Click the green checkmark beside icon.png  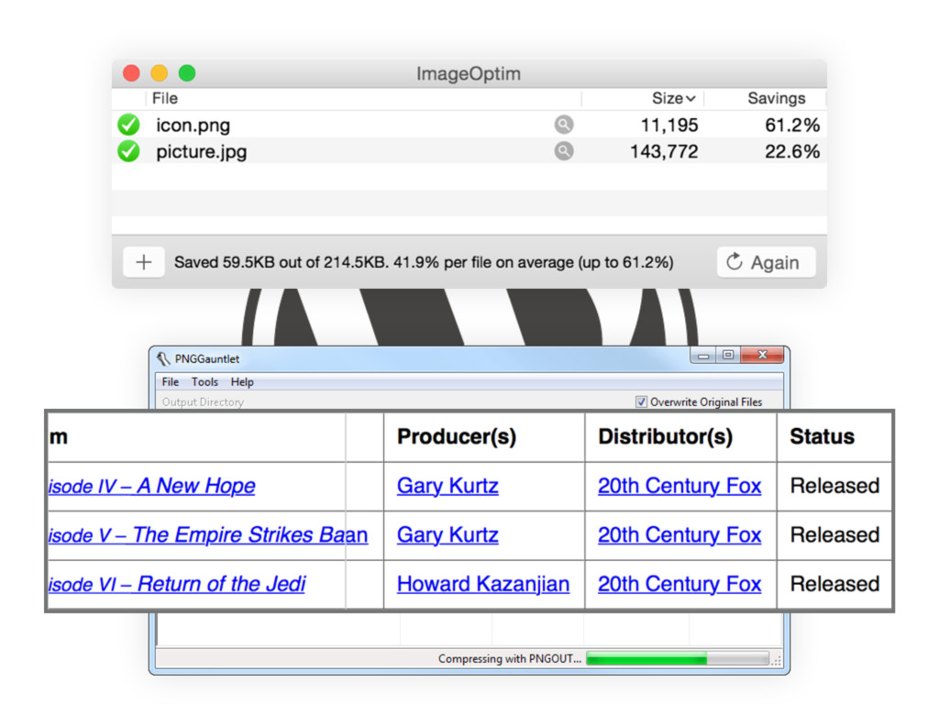pos(128,125)
